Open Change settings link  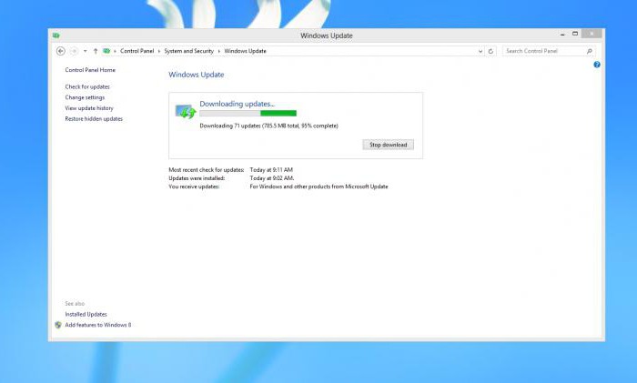point(85,97)
